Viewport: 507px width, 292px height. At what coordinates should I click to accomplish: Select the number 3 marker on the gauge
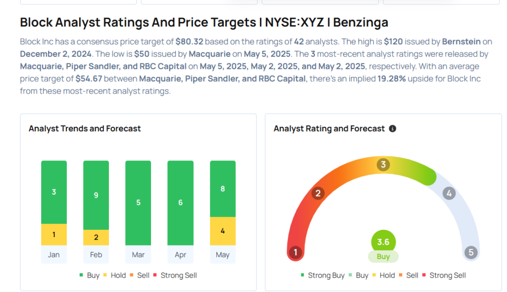[x=383, y=165]
